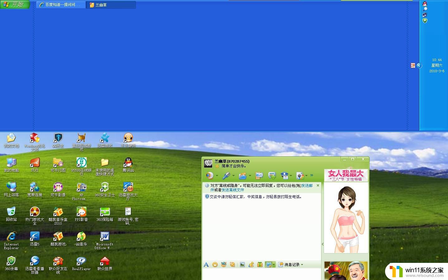The image size is (448, 280).
Task: Open 360安全卫士 desktop icon
Action: (x=105, y=189)
